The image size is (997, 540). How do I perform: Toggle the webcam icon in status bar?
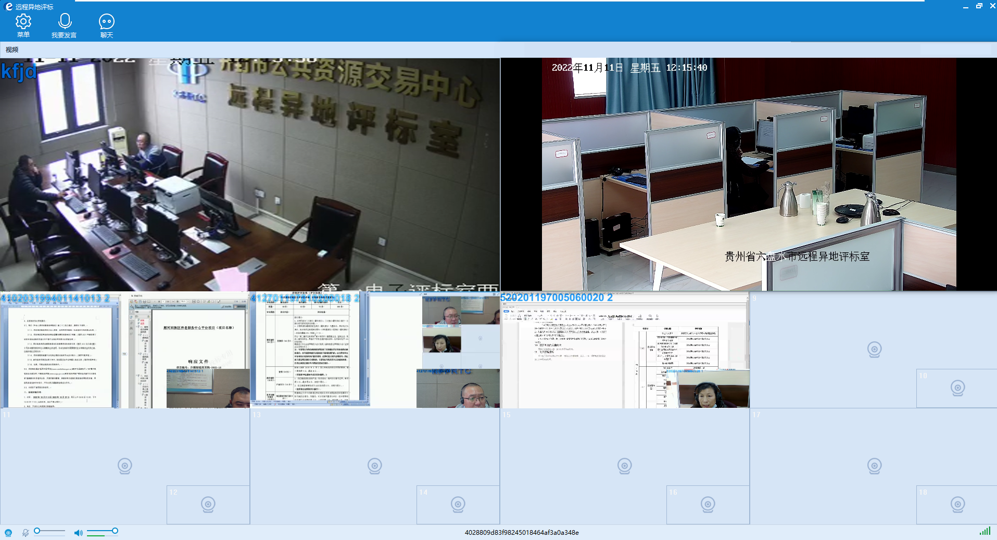coord(8,533)
